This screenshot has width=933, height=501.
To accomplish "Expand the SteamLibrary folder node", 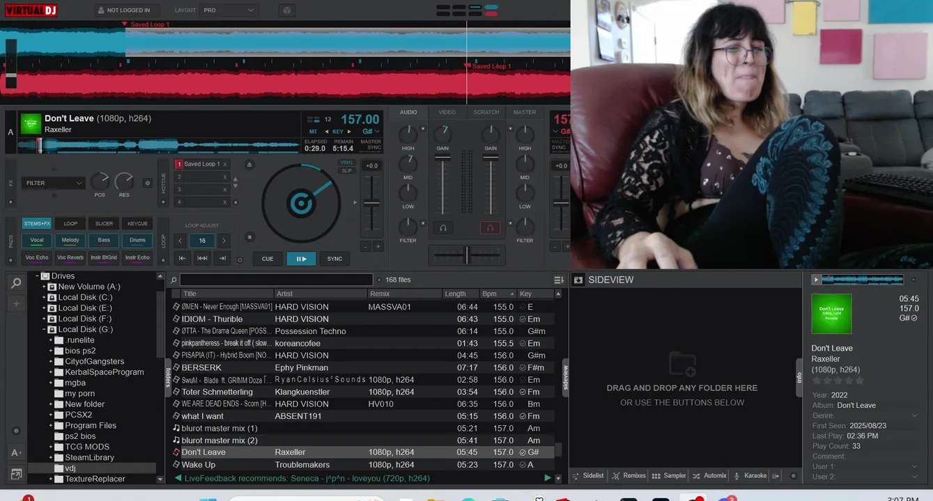I will (x=51, y=457).
